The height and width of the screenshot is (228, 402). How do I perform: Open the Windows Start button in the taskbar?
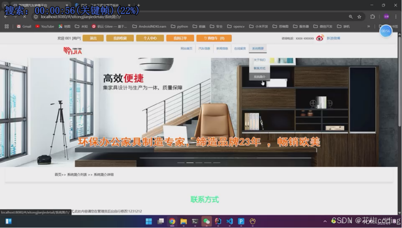[x=149, y=221]
